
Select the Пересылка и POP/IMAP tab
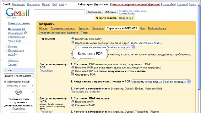pos(122,28)
